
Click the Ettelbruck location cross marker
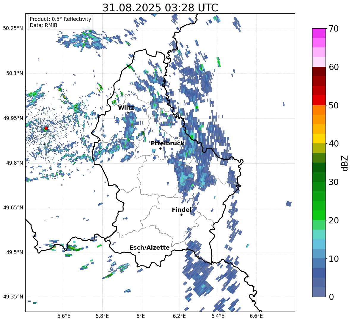click(x=160, y=148)
